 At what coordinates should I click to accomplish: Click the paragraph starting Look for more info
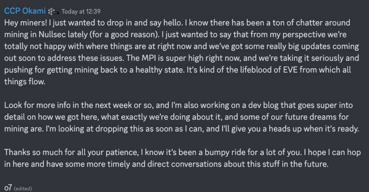pos(181,117)
